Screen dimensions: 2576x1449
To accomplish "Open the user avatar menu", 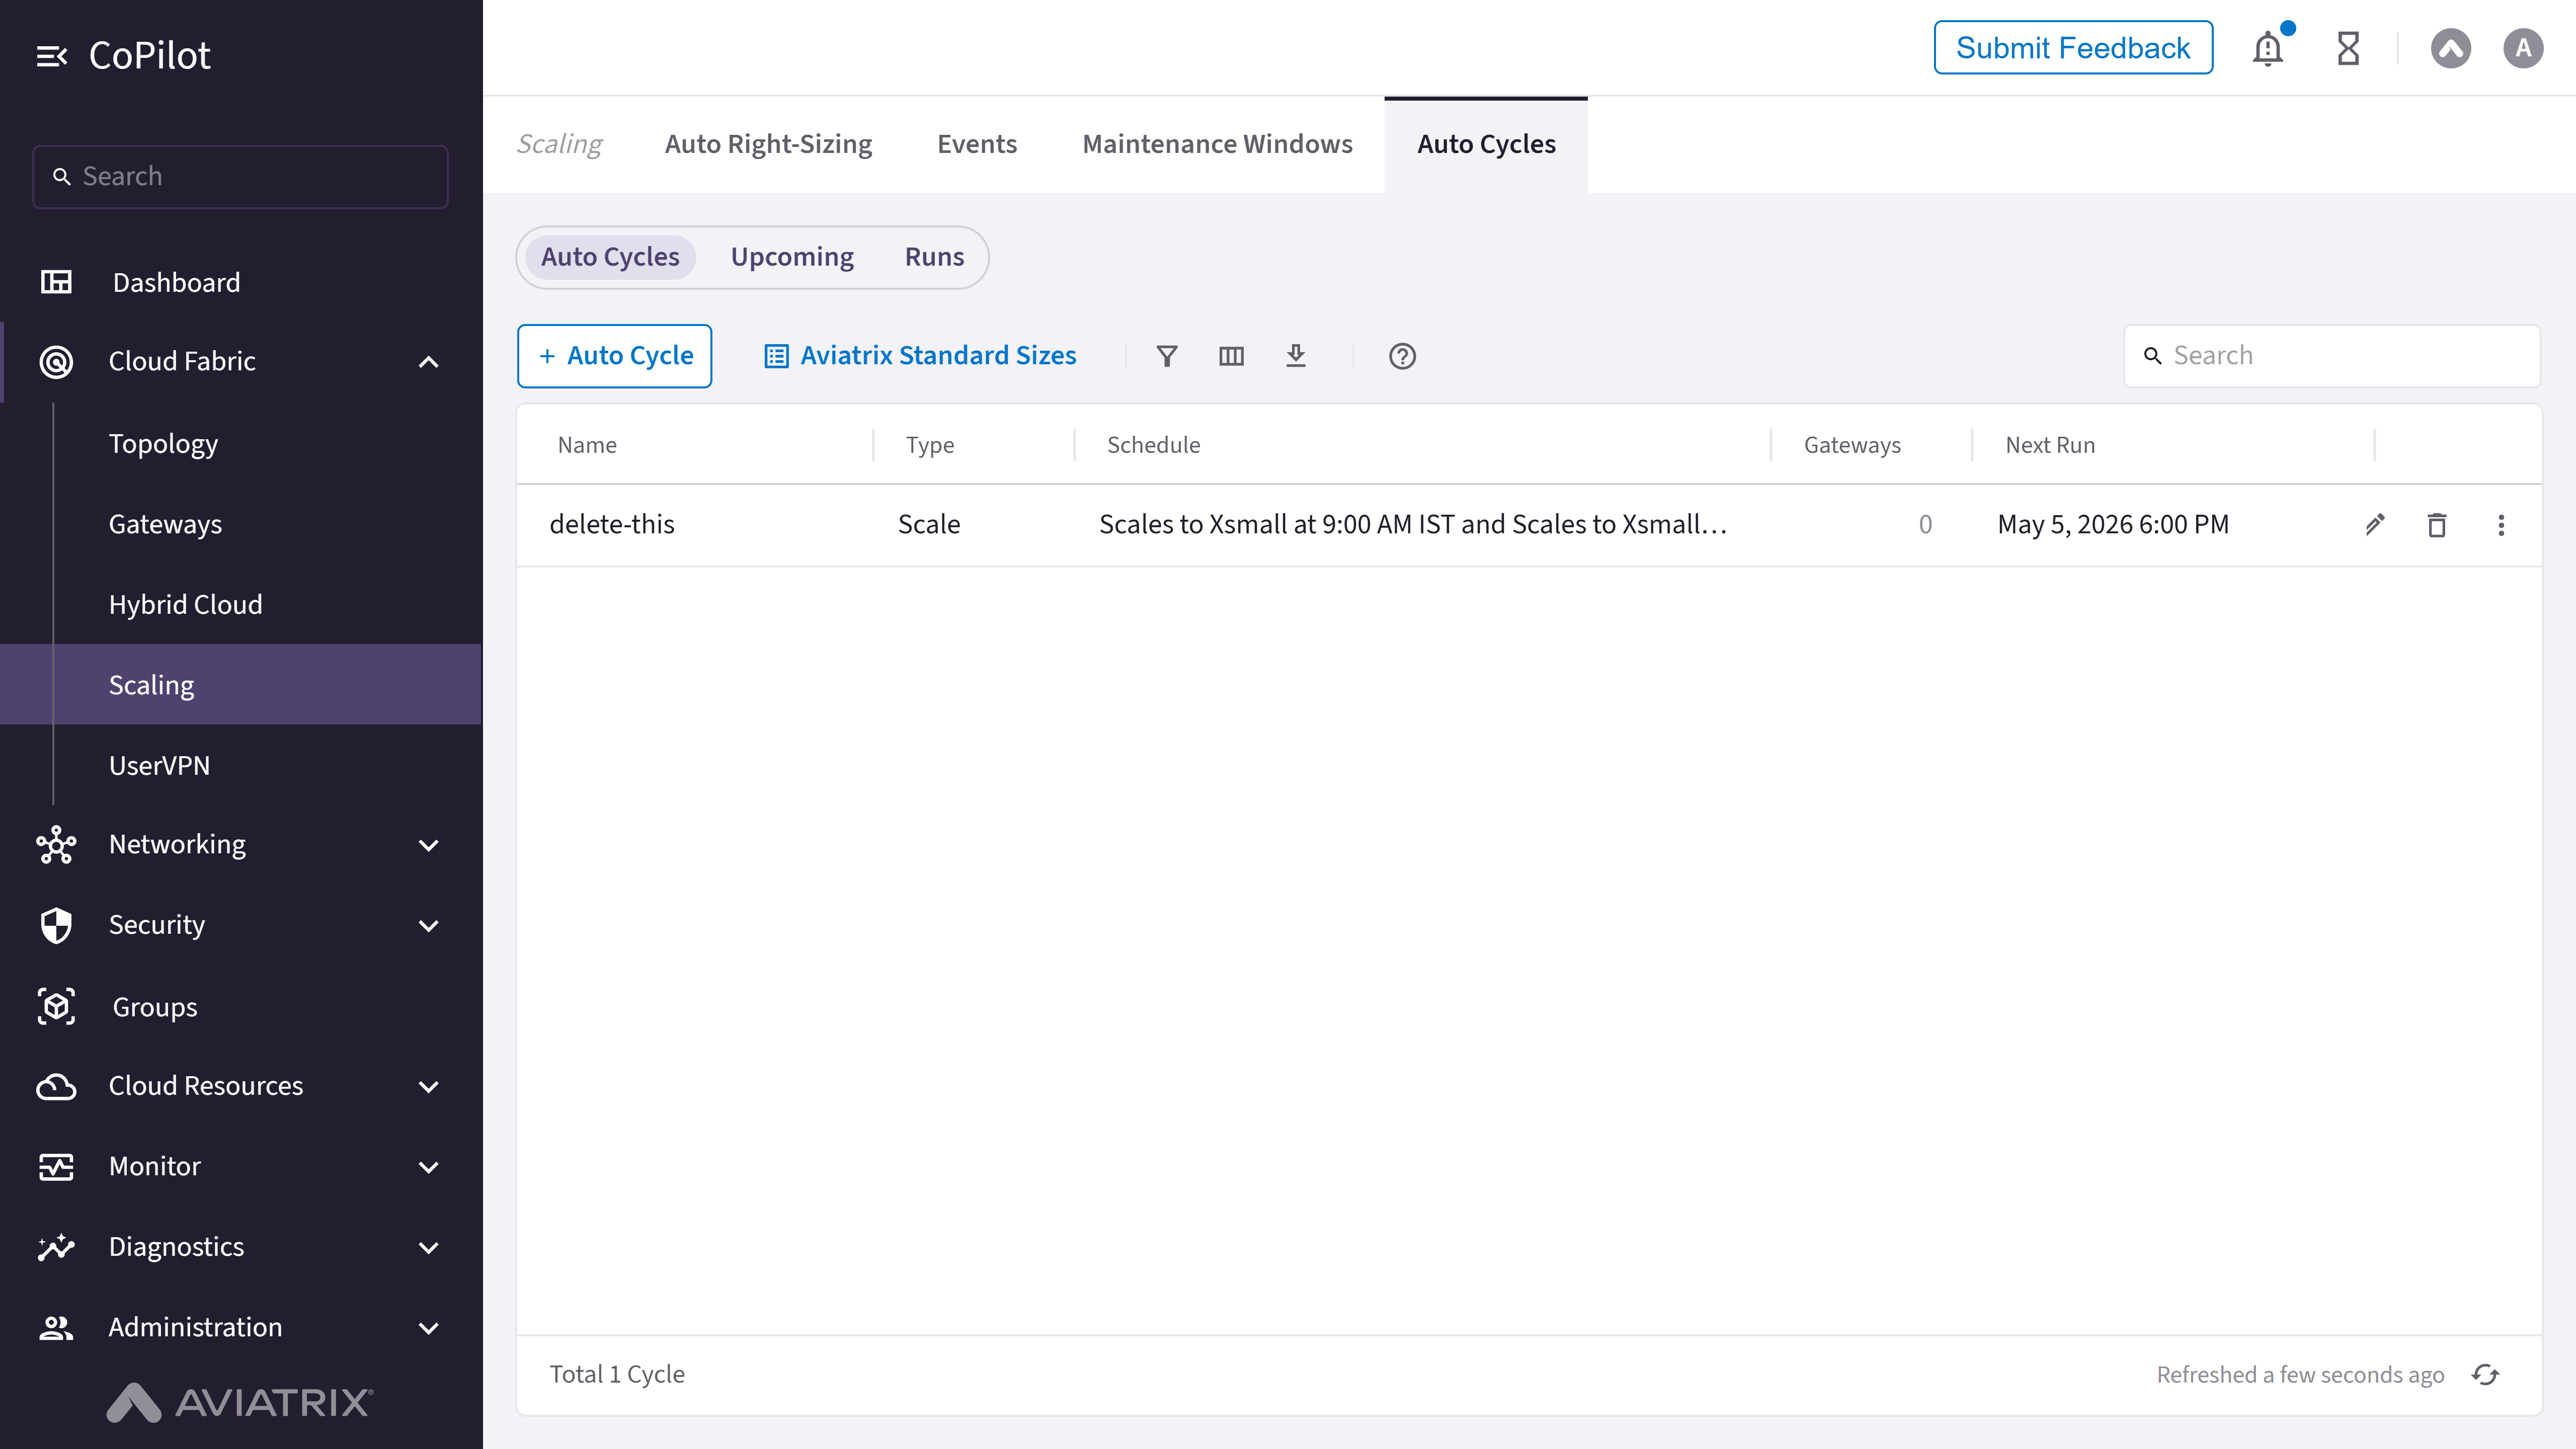I will (2523, 48).
